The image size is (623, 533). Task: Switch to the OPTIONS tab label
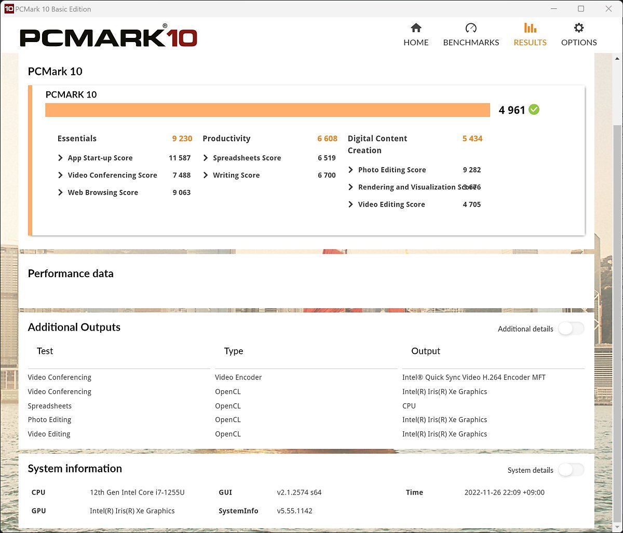pos(579,43)
